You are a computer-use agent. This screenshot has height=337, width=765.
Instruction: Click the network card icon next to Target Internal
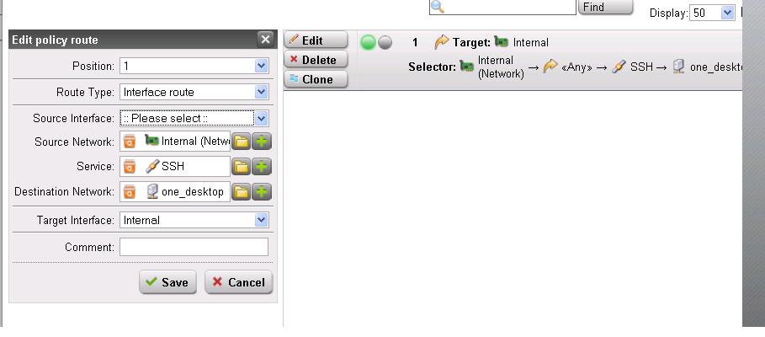tap(501, 41)
